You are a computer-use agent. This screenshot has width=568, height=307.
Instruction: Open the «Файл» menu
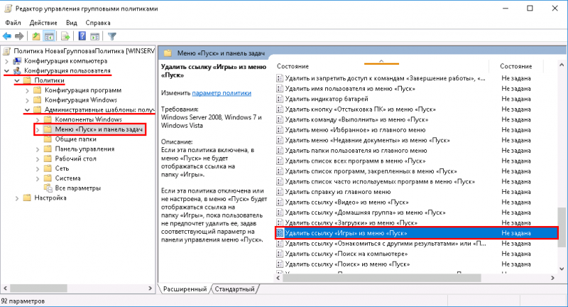pos(13,23)
